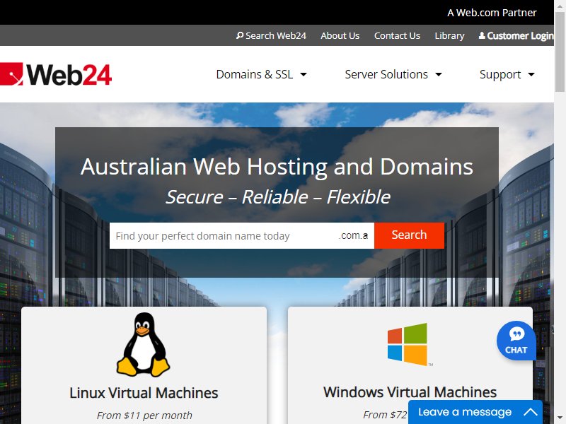The width and height of the screenshot is (566, 424).
Task: Open the Linux Virtual Machines heading
Action: click(144, 393)
